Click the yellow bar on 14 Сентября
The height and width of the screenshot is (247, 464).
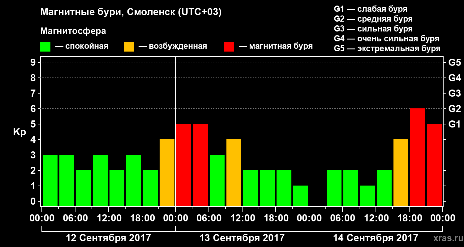401,173
